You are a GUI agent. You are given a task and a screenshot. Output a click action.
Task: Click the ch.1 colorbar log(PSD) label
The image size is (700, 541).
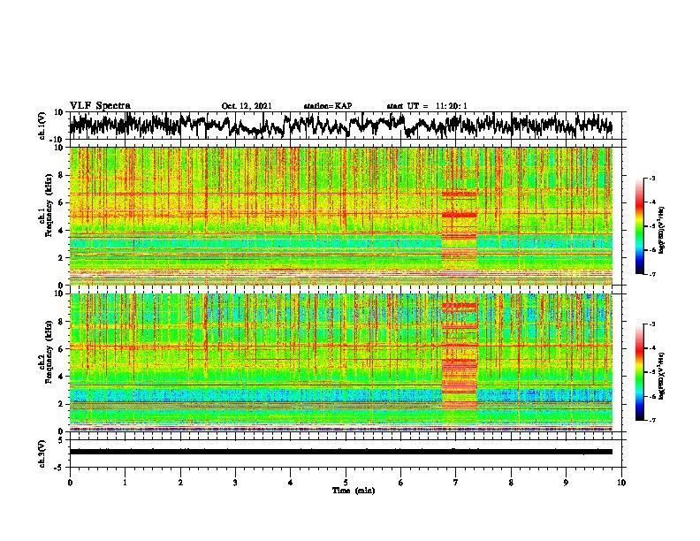[661, 231]
